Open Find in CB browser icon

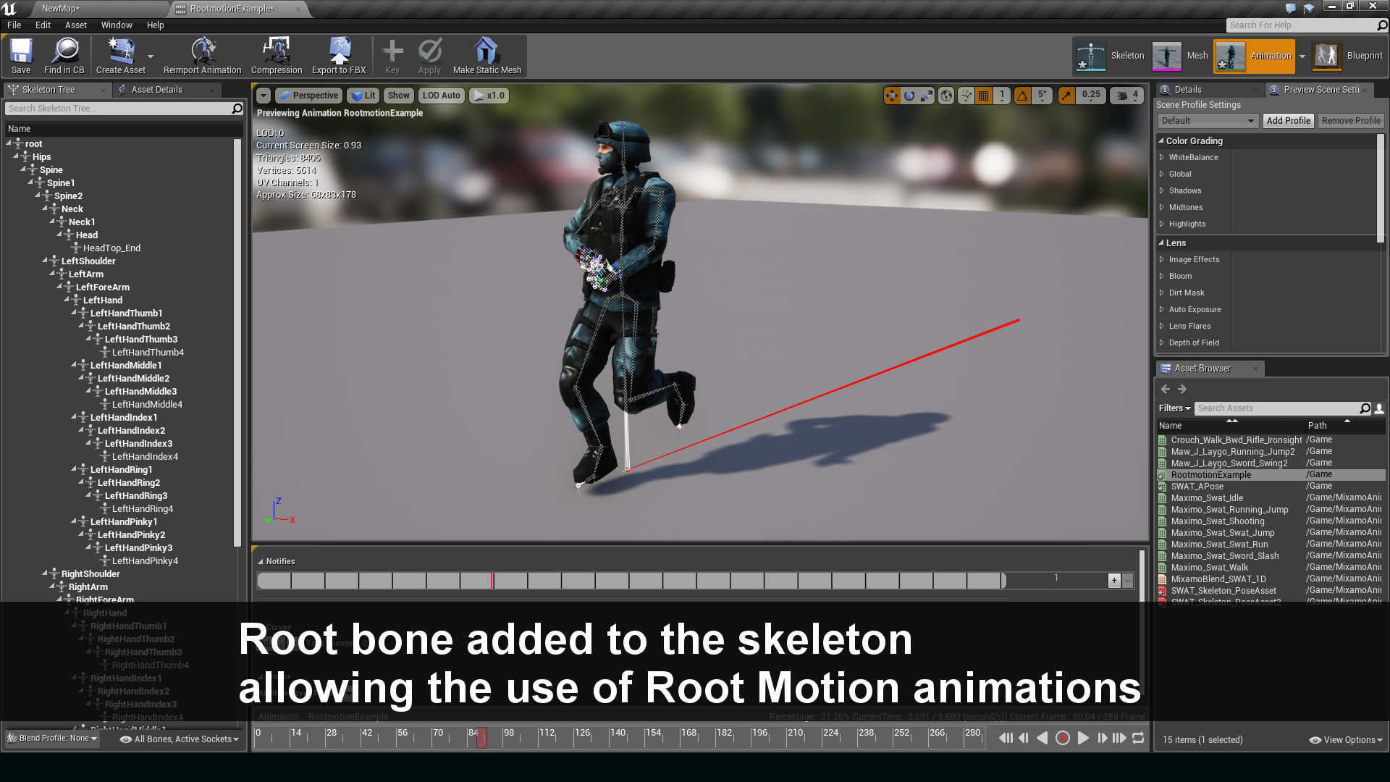(64, 56)
